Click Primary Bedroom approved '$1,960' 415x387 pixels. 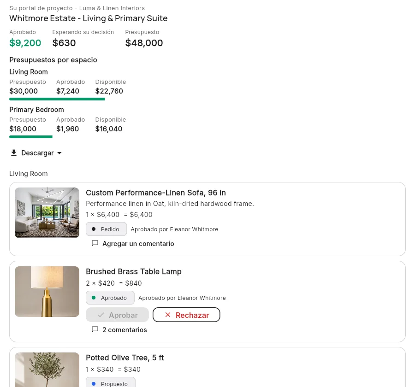[67, 129]
